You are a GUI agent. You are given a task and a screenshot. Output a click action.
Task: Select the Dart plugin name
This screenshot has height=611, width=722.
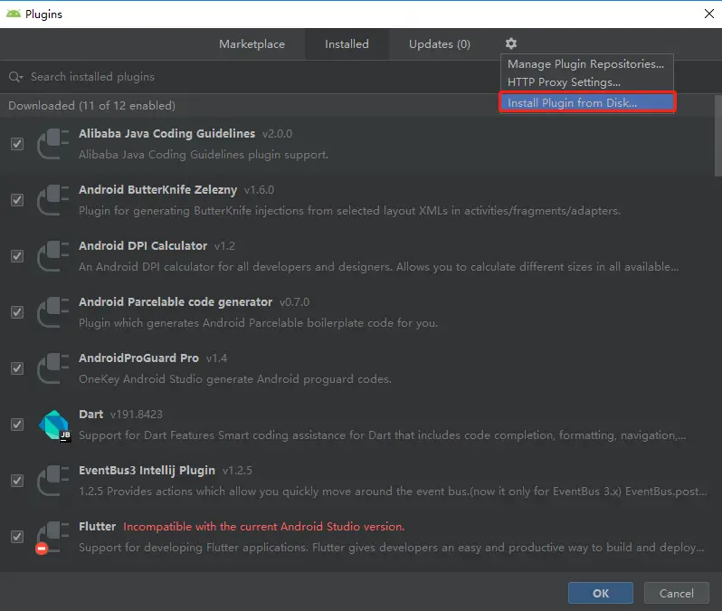click(x=90, y=415)
